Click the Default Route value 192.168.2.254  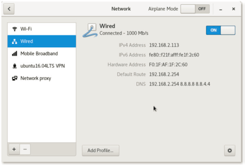coord(164,74)
